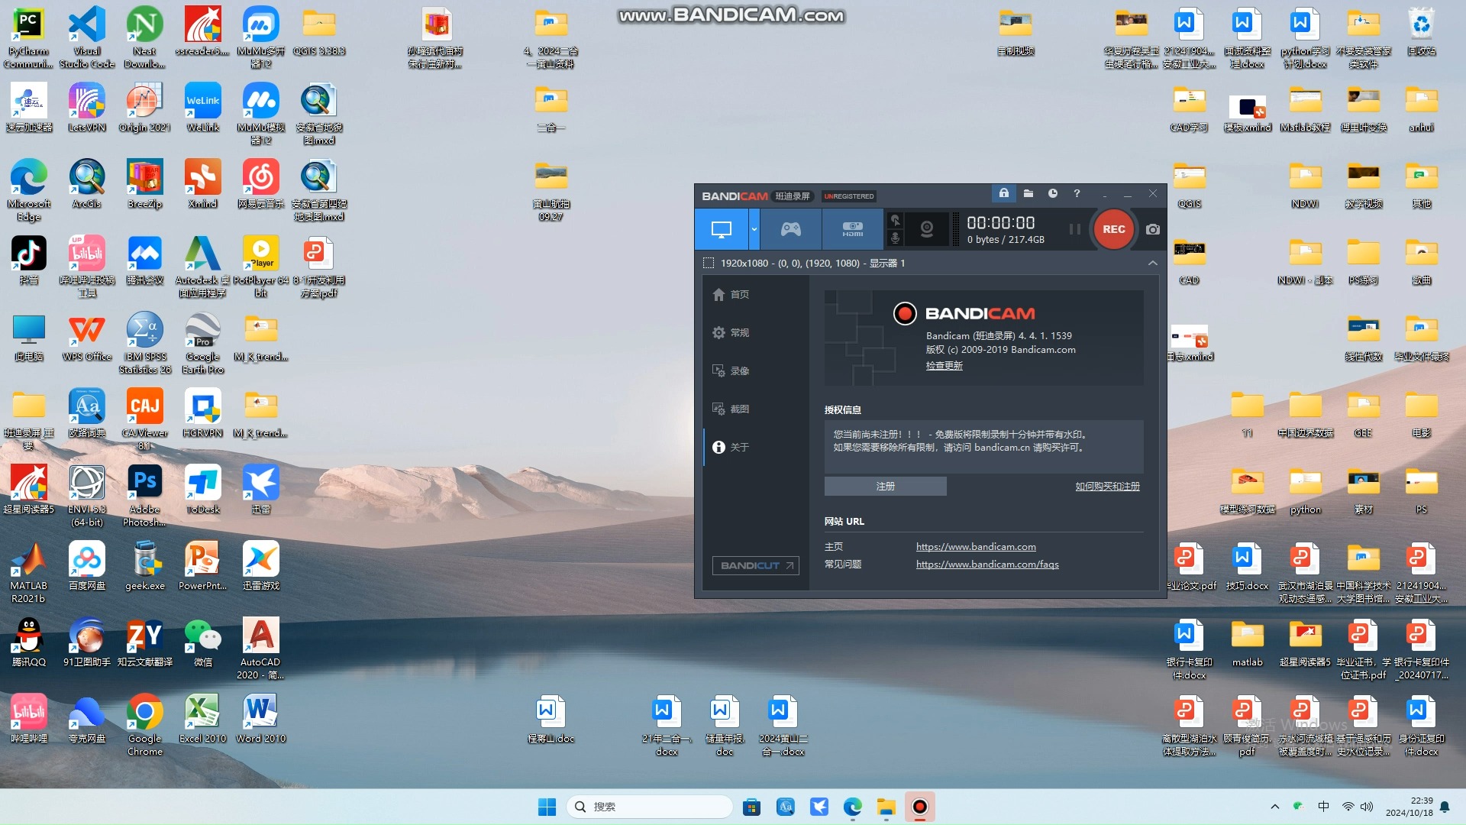Screen dimensions: 1466x825
Task: Open the clock showing 22:39 2024/10/18
Action: tap(1409, 807)
